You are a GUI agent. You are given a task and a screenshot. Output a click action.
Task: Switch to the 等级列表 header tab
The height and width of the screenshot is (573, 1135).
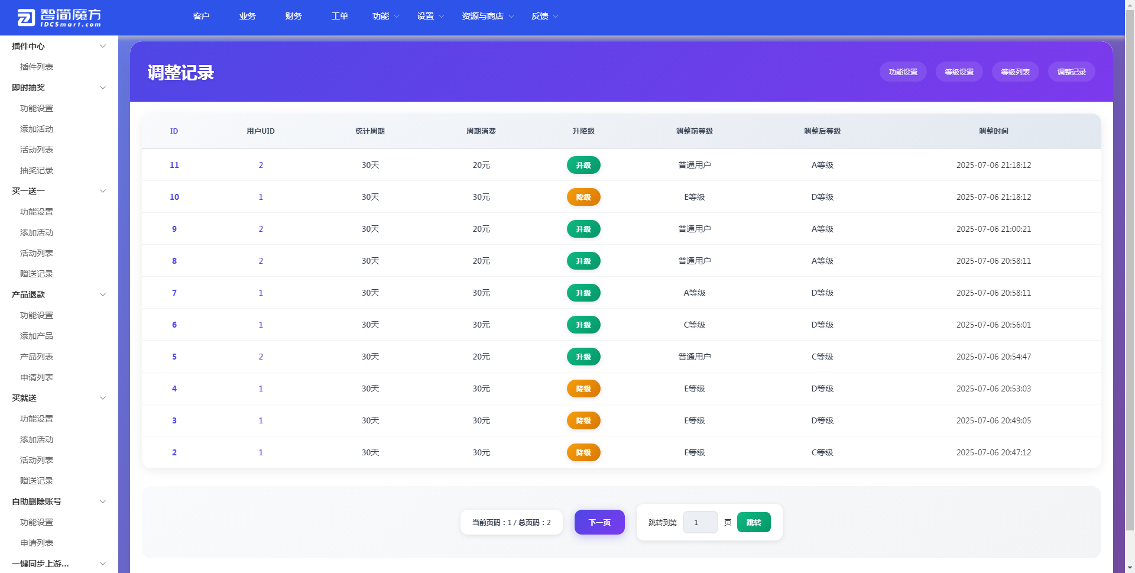coord(1015,72)
